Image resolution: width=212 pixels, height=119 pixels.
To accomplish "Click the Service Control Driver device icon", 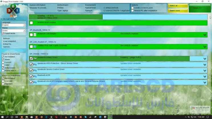I will 35,70.
